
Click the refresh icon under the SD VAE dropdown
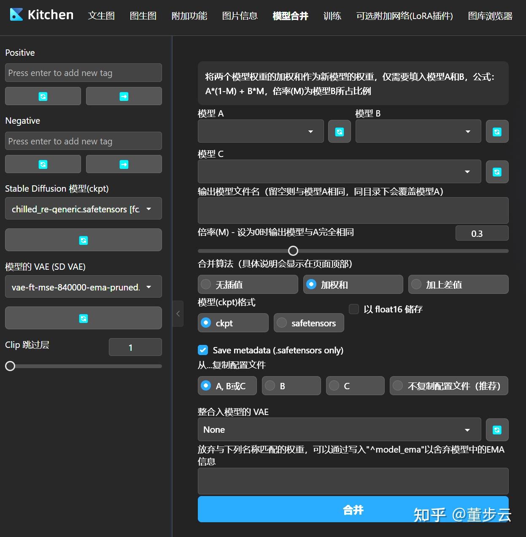pyautogui.click(x=83, y=318)
